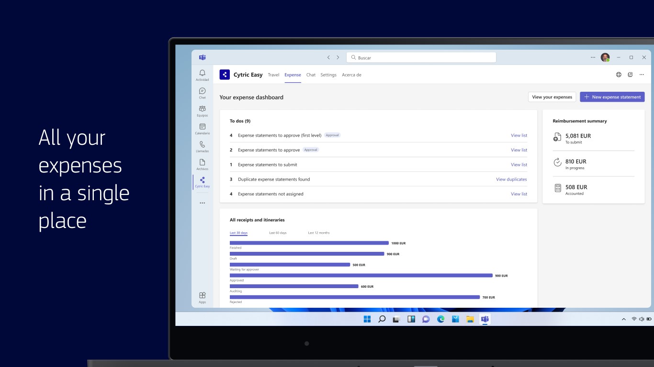This screenshot has width=654, height=367.
Task: Click '508 EUR' accounted amount
Action: click(576, 187)
